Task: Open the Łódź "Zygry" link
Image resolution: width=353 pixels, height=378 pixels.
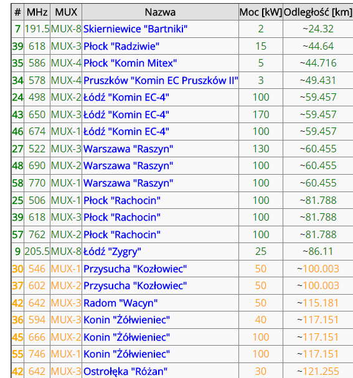Action: coord(112,252)
